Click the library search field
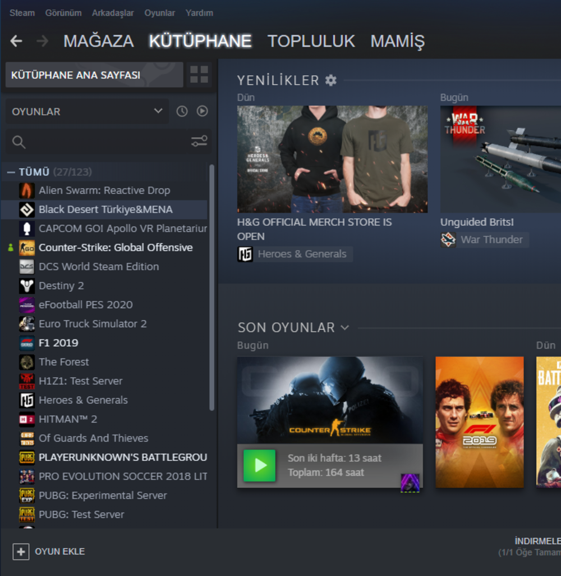The image size is (561, 576). 108,142
